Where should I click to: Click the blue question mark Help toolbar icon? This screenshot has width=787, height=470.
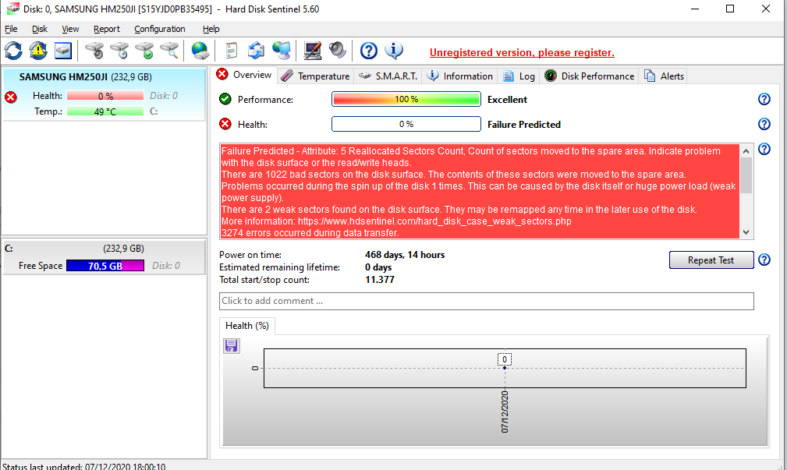369,51
